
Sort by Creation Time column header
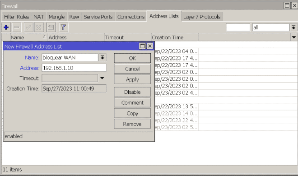click(175, 37)
